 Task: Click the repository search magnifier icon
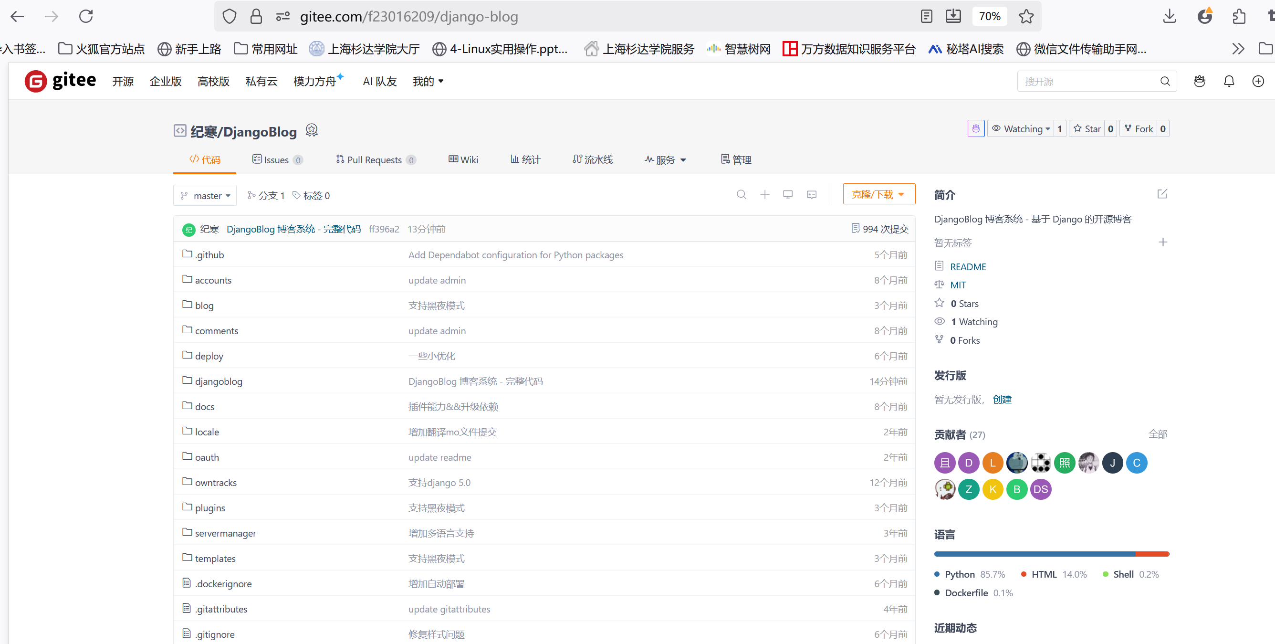click(x=741, y=194)
